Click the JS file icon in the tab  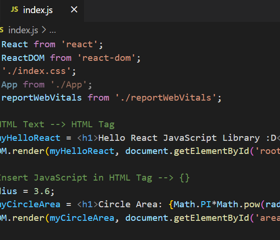pyautogui.click(x=14, y=10)
